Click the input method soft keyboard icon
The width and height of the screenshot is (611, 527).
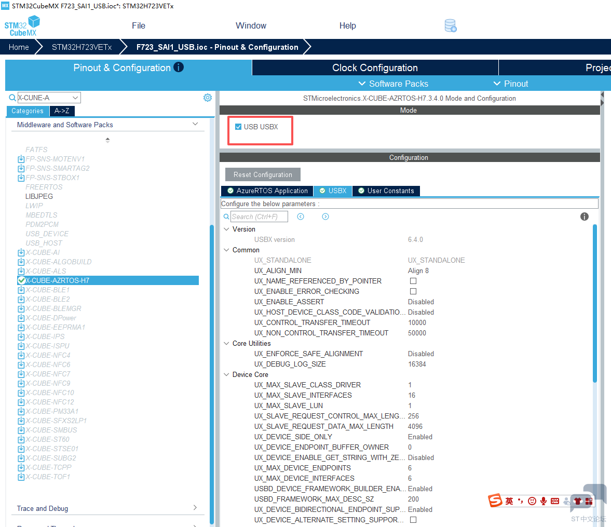pyautogui.click(x=555, y=501)
